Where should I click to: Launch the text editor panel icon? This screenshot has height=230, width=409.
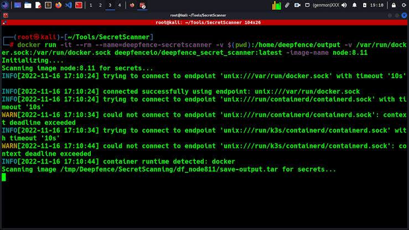point(38,5)
